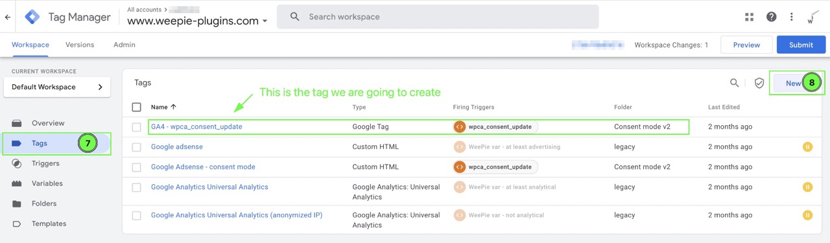
Task: Click the Overview briefcase icon
Action: coord(18,123)
